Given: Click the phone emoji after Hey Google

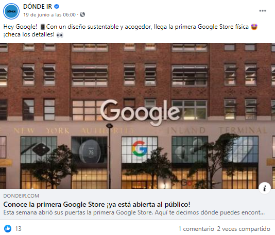Looking at the screenshot, I should click(x=42, y=27).
